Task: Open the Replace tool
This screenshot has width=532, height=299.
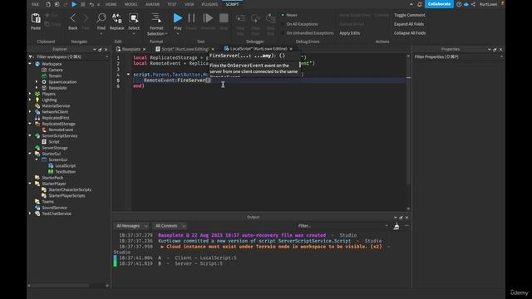Action: click(x=116, y=18)
